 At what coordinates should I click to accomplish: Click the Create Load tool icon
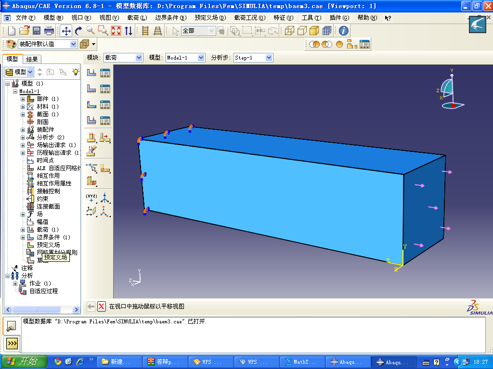(91, 73)
